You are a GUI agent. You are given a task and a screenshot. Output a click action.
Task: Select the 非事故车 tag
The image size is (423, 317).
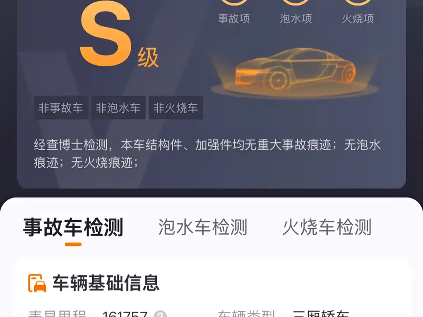pyautogui.click(x=61, y=107)
